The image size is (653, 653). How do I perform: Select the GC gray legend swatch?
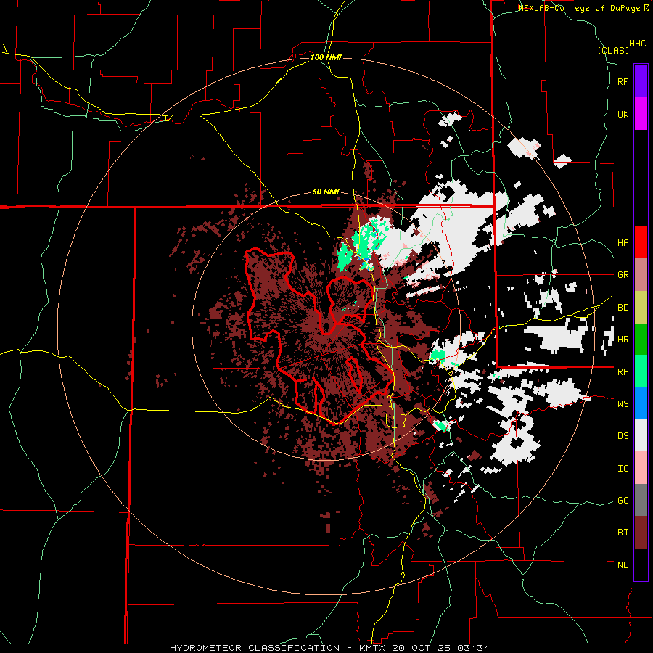tap(641, 500)
